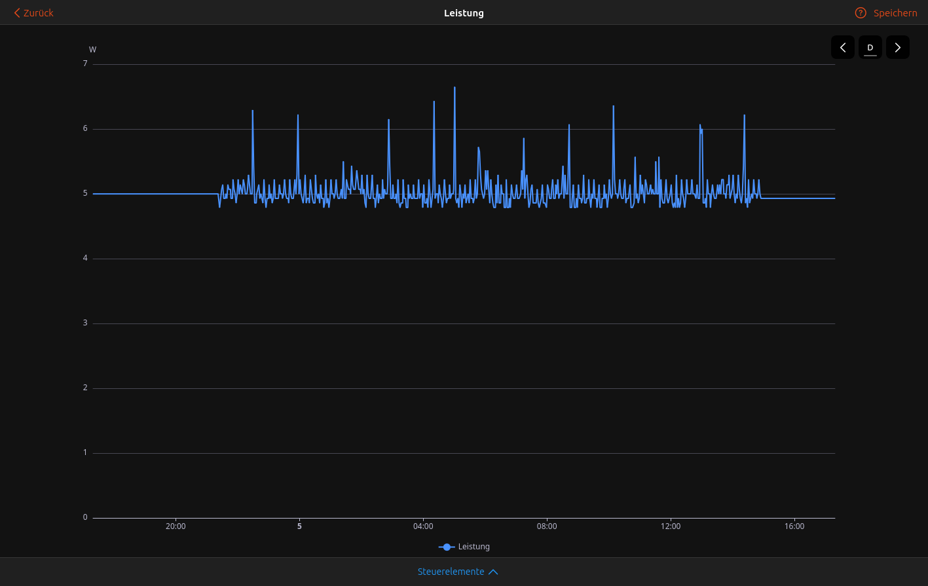Select the D day range button
Screen dimensions: 928x586
870,47
